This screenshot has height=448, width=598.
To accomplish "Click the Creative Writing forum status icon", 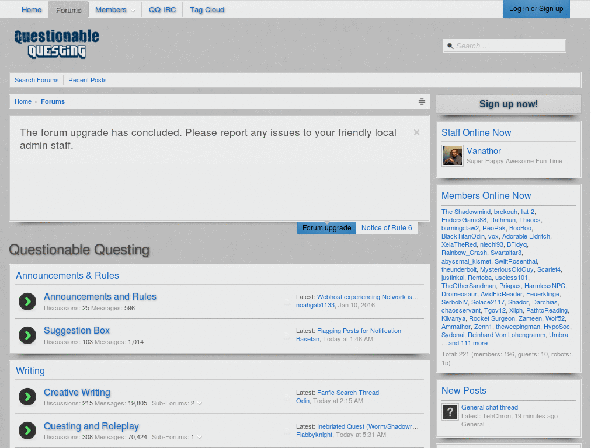I will pyautogui.click(x=27, y=397).
